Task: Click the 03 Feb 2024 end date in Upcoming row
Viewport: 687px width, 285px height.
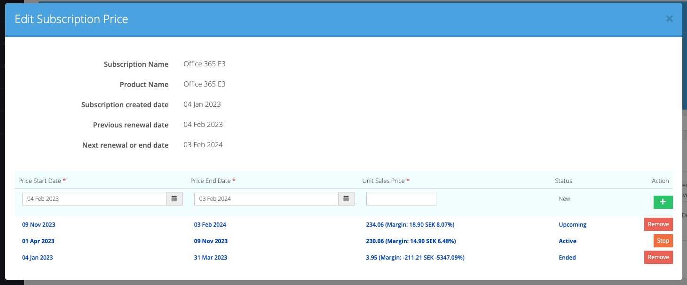Action: coord(210,225)
